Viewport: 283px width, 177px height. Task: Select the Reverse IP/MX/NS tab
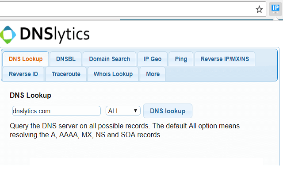click(225, 59)
